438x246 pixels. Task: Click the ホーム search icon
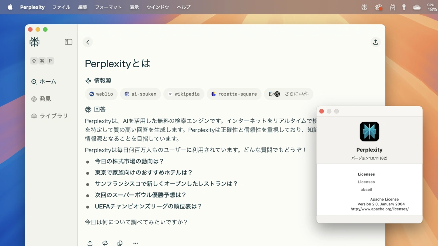(34, 82)
